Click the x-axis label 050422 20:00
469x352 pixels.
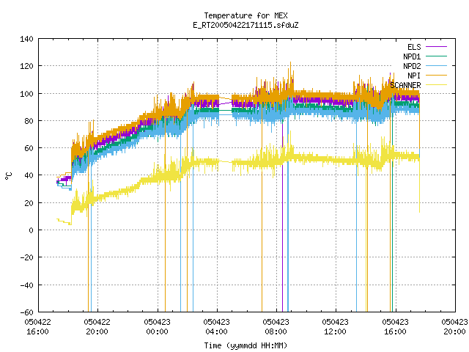click(97, 326)
